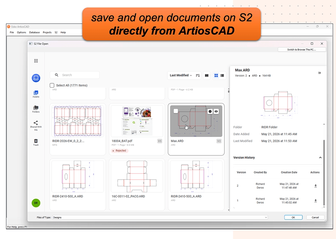Collapse the Version History section
This screenshot has width=336, height=239.
tap(320, 158)
